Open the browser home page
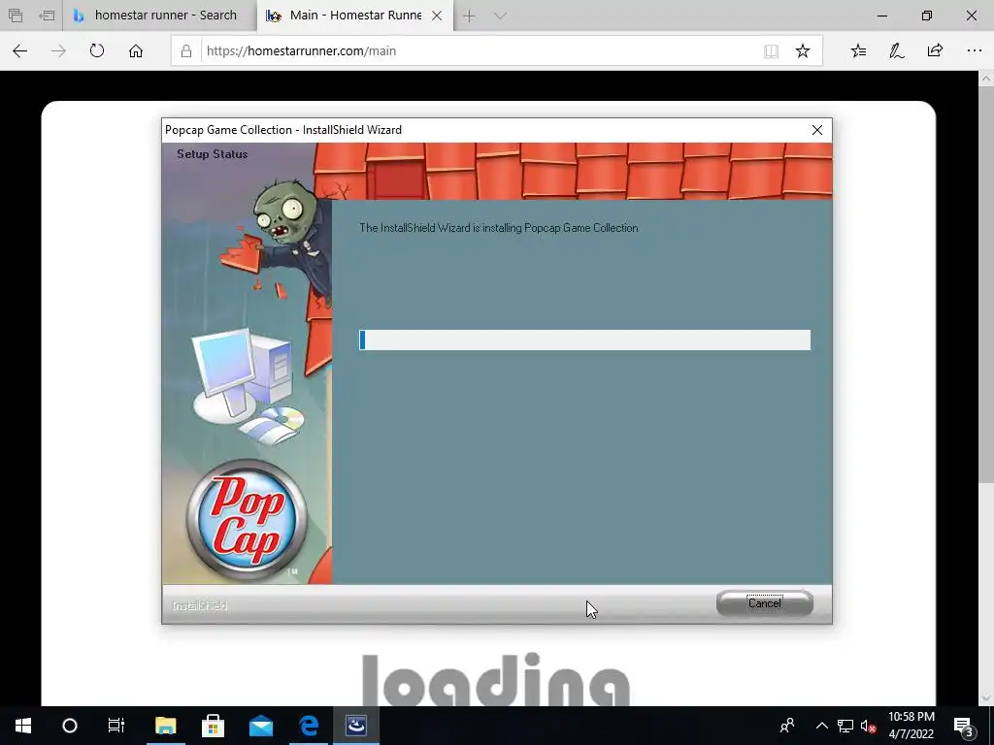 tap(136, 51)
